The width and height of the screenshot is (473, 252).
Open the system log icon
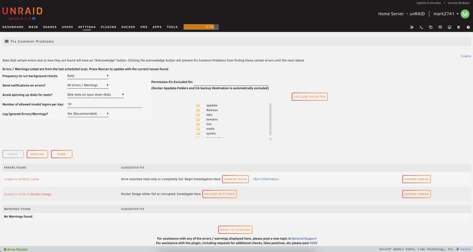459,27
